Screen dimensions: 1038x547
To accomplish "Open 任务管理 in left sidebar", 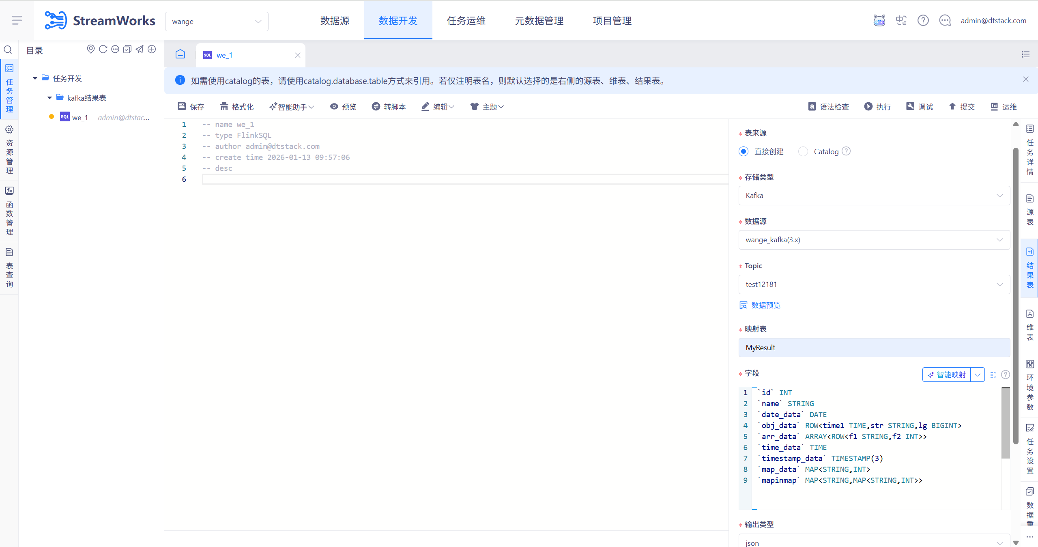I will coord(9,88).
